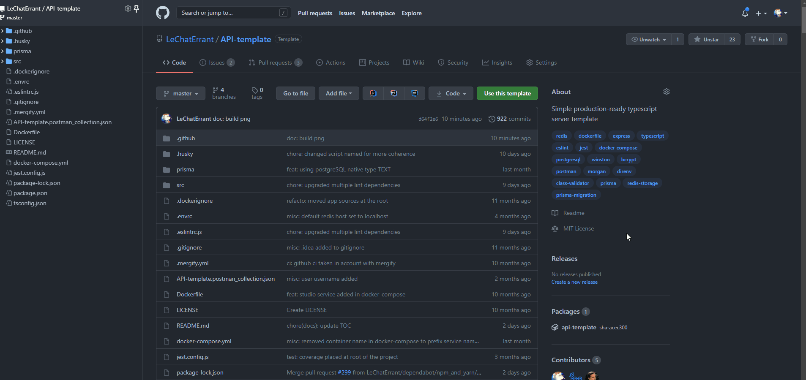806x380 pixels.
Task: Open the Unwatch dropdown
Action: (649, 39)
